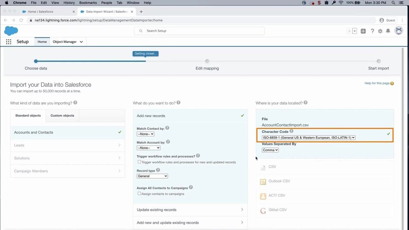Open the Values Separated By dropdown
The image size is (409, 230).
[270, 150]
